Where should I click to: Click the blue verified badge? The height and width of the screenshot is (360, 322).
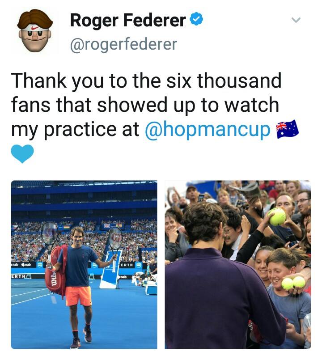tap(196, 19)
